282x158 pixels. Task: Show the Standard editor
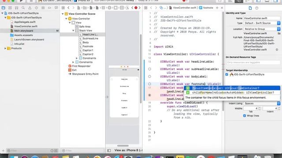pyautogui.click(x=230, y=1)
